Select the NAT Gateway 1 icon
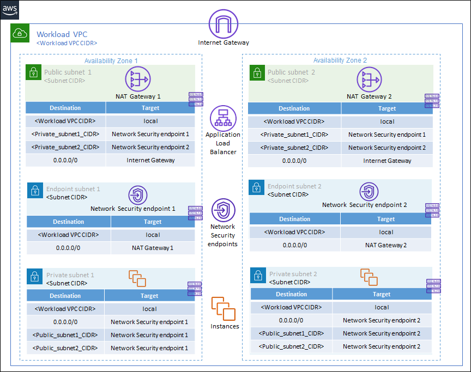Viewport: 471px width, 372px height. [138, 80]
